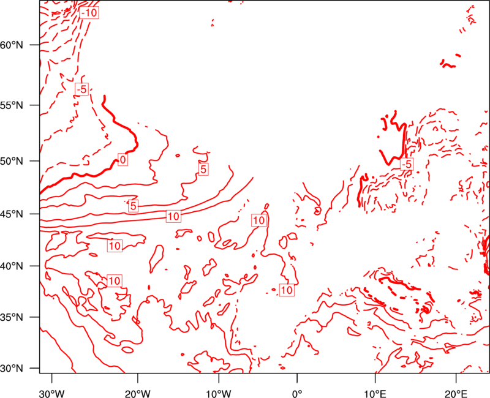Click the 10°W longitude axis label
This screenshot has width=490, height=398.
pyautogui.click(x=219, y=393)
